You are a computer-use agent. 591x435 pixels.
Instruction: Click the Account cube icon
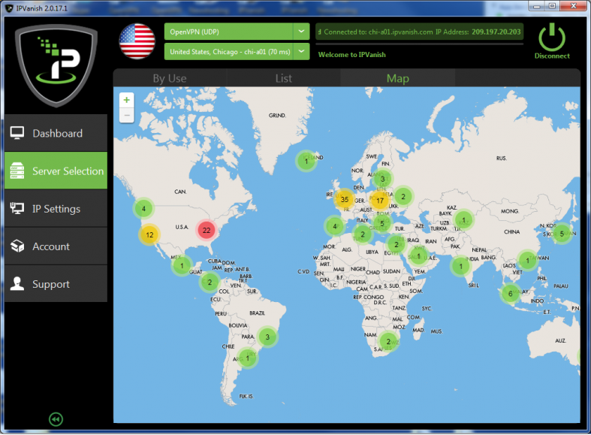click(x=17, y=246)
